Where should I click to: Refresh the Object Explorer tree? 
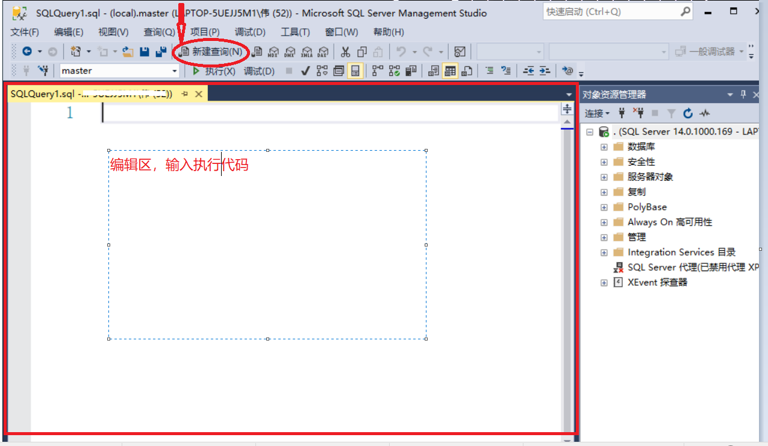[x=688, y=113]
